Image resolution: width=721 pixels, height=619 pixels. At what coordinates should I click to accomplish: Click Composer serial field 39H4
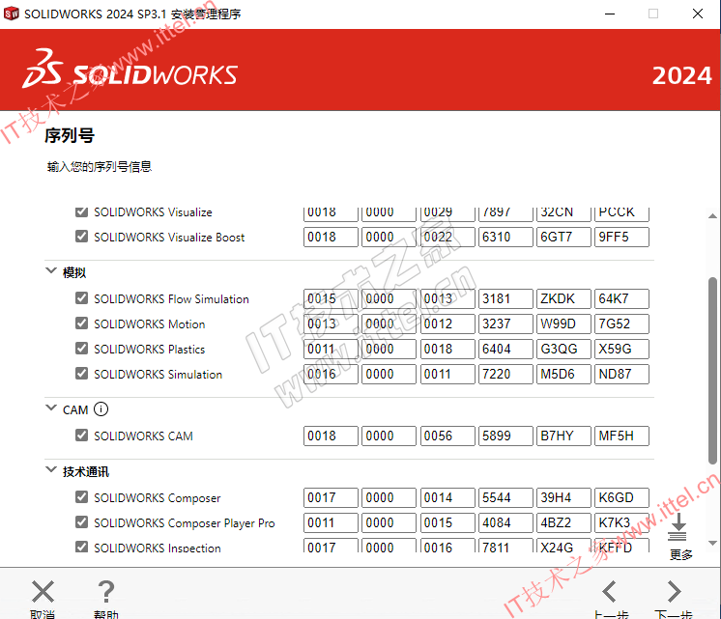pyautogui.click(x=563, y=497)
